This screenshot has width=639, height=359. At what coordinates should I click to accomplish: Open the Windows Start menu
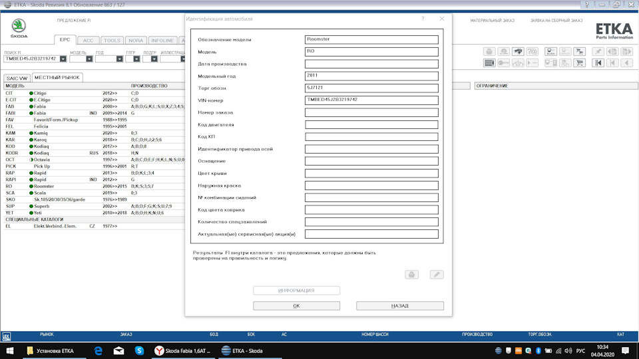pyautogui.click(x=10, y=350)
